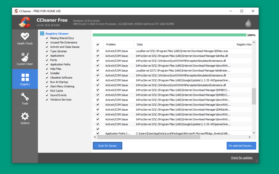Select the IDMan.exe LocalServer32 data entry
The image size is (279, 174).
[x=182, y=51]
